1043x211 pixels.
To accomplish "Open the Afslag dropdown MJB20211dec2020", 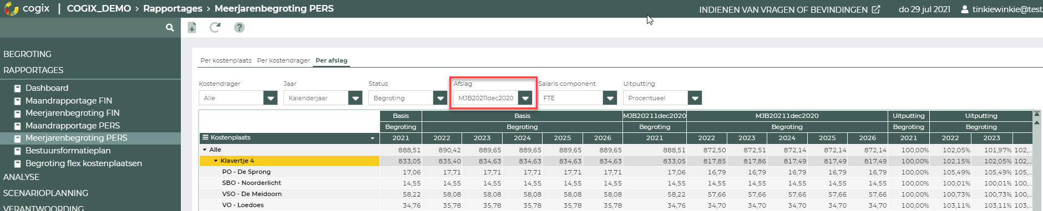I will [x=493, y=98].
